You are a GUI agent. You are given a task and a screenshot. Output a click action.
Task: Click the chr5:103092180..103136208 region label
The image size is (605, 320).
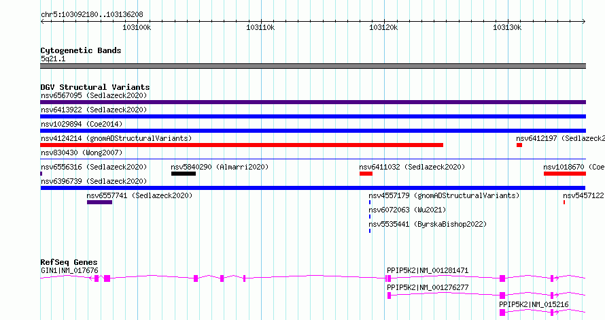tap(92, 15)
